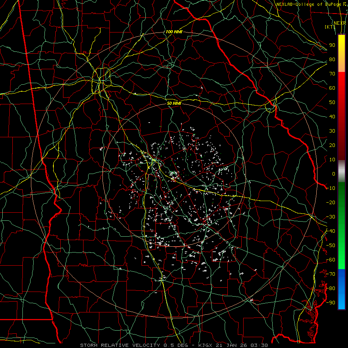The image size is (348, 348).
Task: Click the 50 value on the velocity scale
Action: click(x=332, y=102)
